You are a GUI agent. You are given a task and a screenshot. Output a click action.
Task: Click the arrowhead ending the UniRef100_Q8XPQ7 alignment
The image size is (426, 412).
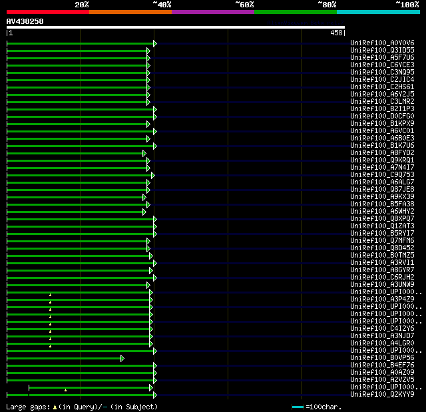click(x=155, y=220)
